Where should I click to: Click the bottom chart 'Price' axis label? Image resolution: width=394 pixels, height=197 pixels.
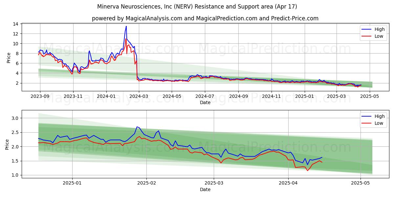(7, 144)
